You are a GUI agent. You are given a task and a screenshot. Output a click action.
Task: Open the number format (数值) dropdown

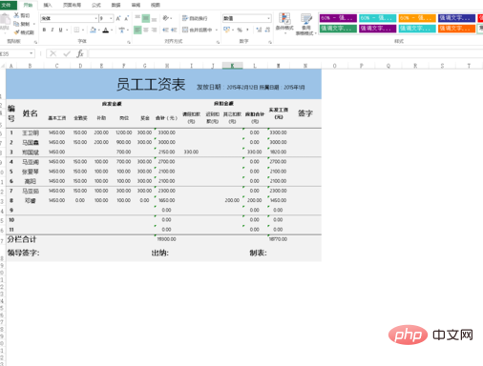coord(269,18)
